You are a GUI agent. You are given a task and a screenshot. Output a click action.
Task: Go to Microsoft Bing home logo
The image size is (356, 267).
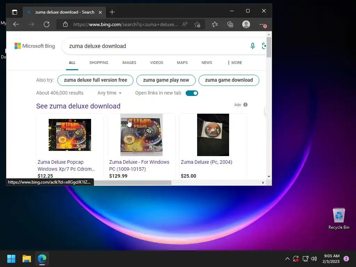(x=35, y=46)
